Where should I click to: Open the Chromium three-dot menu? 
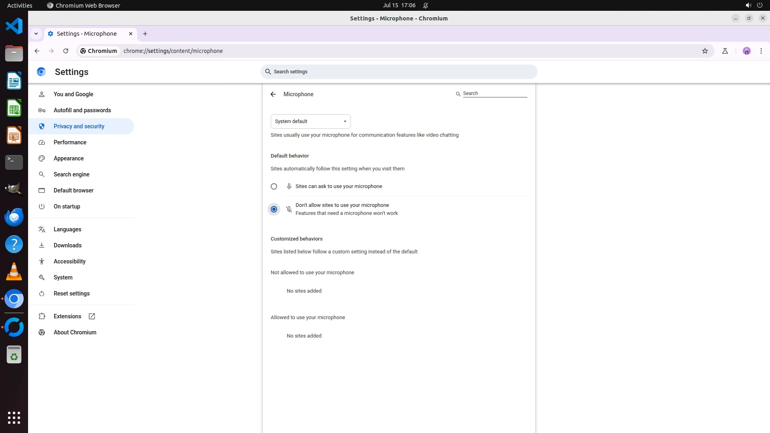click(761, 51)
